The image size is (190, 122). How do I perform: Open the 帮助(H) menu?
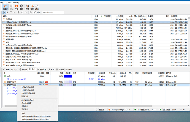(x=16, y=2)
